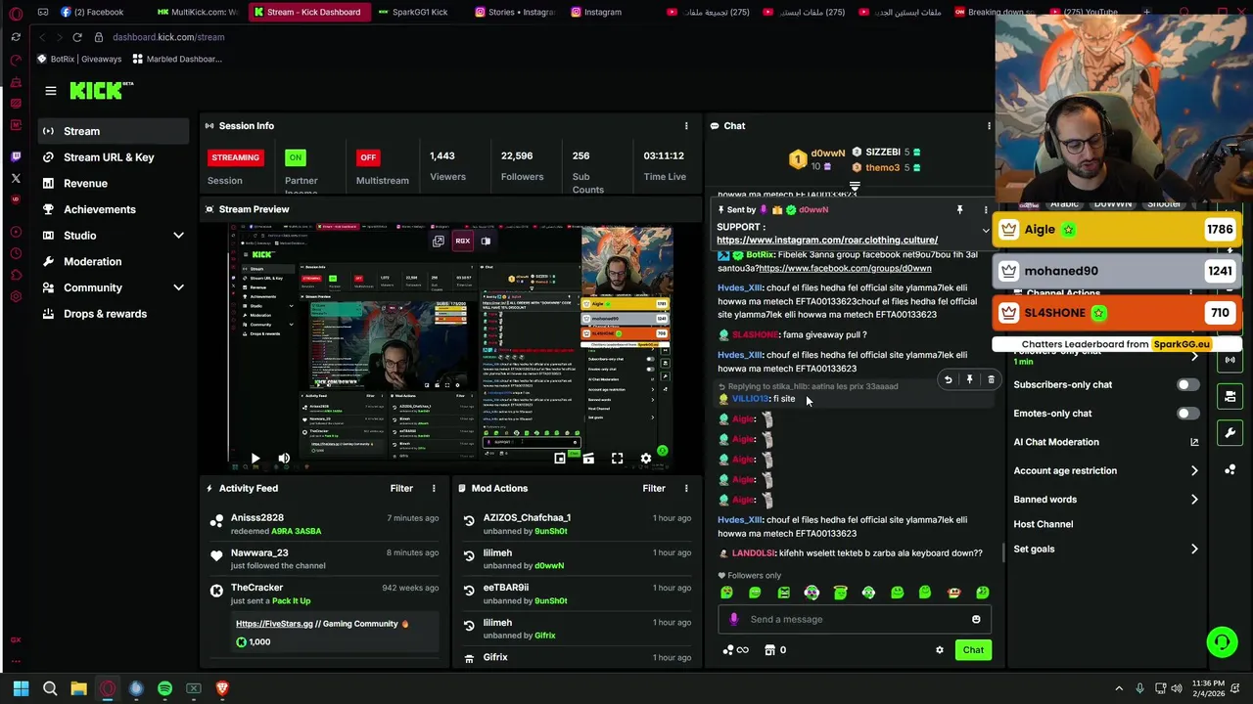Image resolution: width=1253 pixels, height=704 pixels.
Task: Pin the hovered VILLIO13 chat message
Action: point(969,379)
